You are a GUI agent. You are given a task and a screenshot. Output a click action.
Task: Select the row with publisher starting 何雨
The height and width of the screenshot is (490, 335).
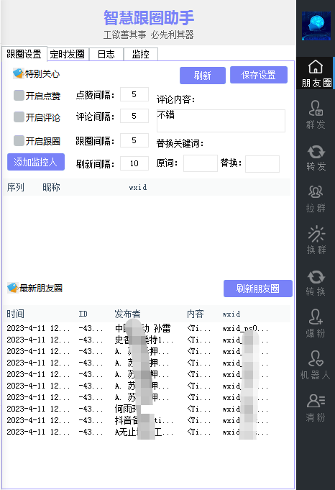click(x=147, y=409)
